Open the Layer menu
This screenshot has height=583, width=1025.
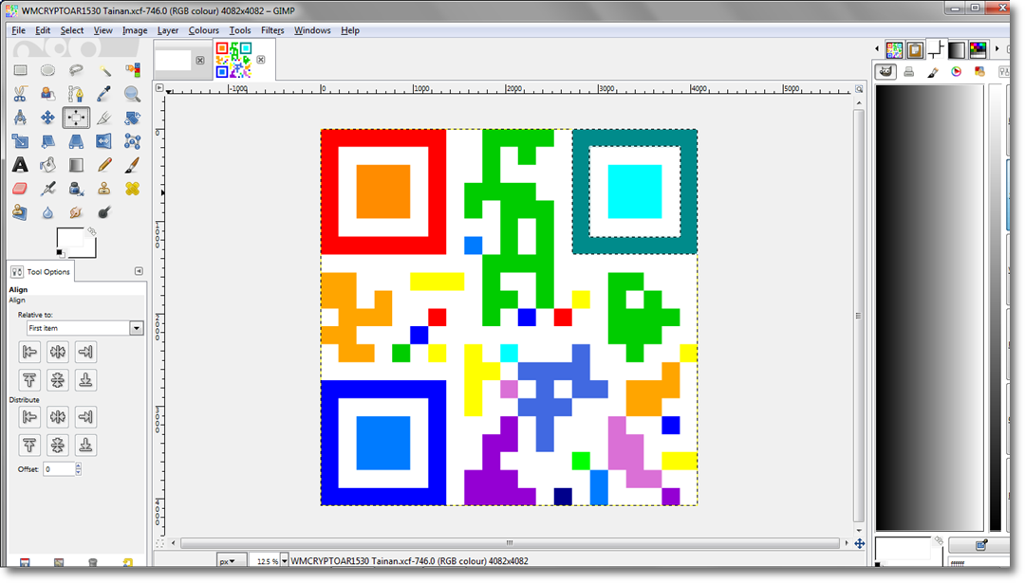[168, 30]
